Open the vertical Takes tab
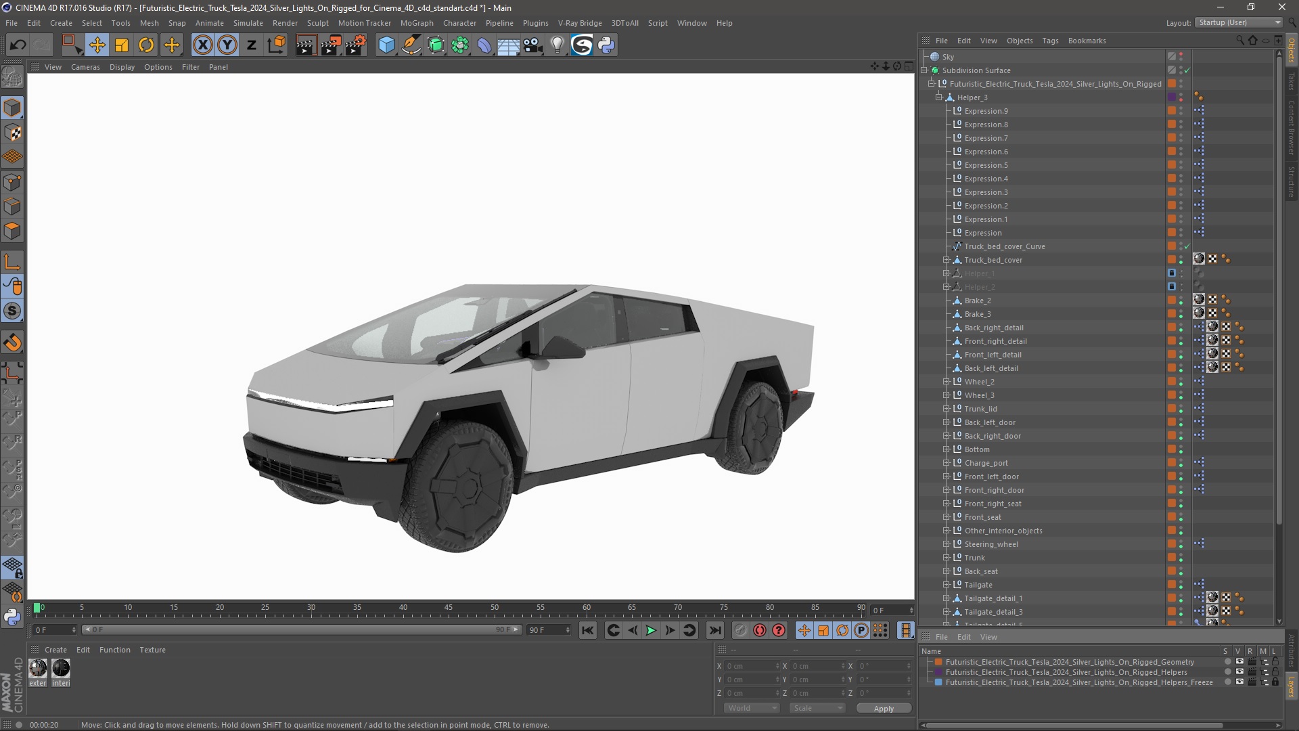 1292,82
